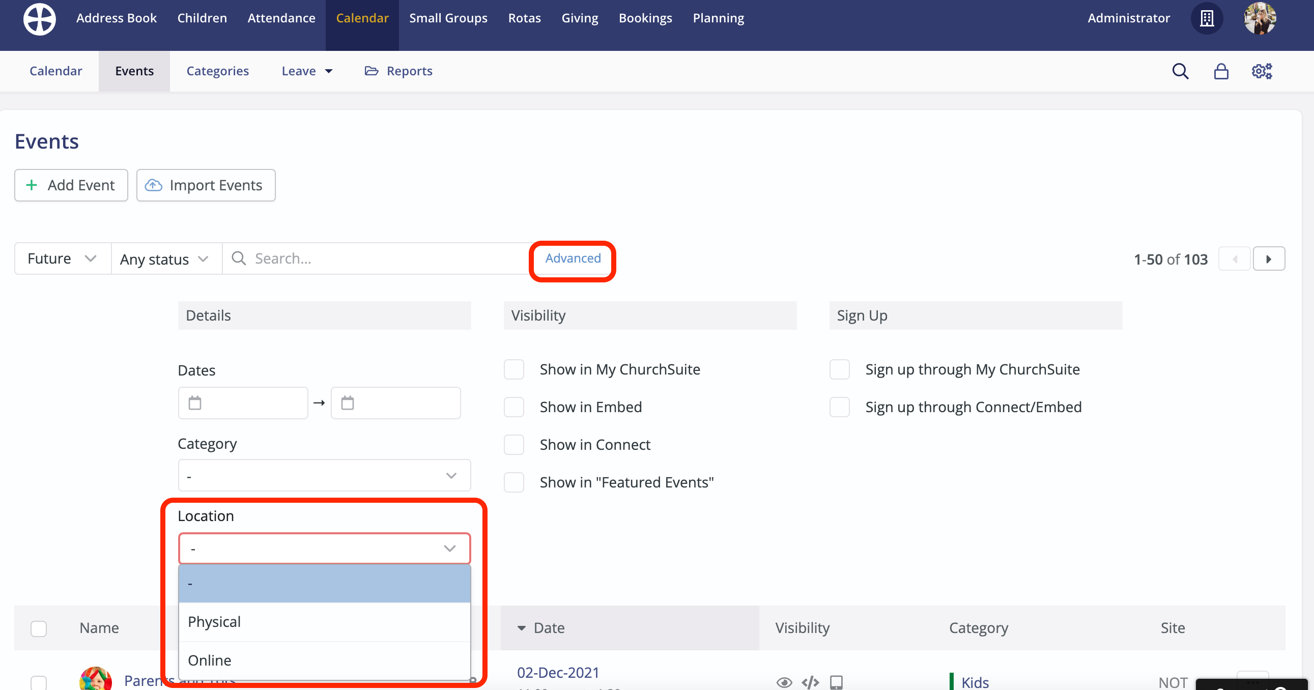Click the Add Event button
This screenshot has height=690, width=1314.
click(x=71, y=185)
